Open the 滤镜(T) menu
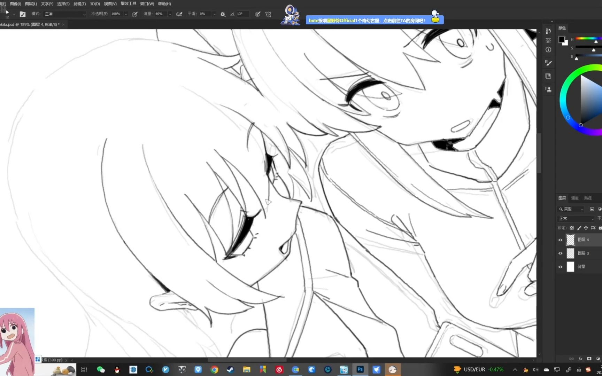The width and height of the screenshot is (602, 376). [79, 4]
